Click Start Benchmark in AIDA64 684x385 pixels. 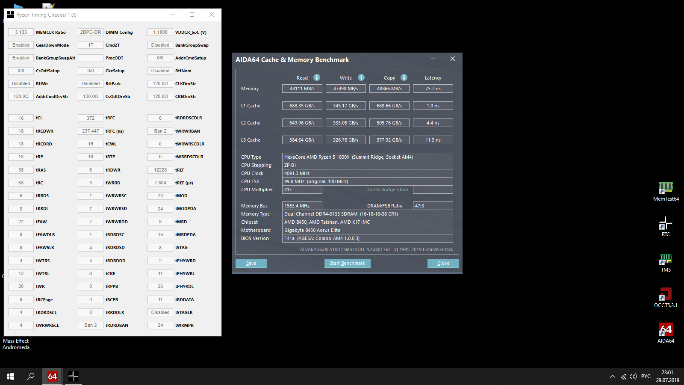(348, 263)
